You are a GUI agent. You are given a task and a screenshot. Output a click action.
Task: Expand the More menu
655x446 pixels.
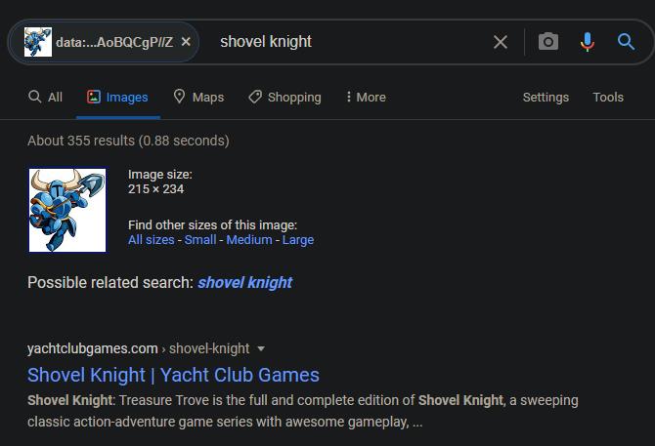click(x=366, y=97)
